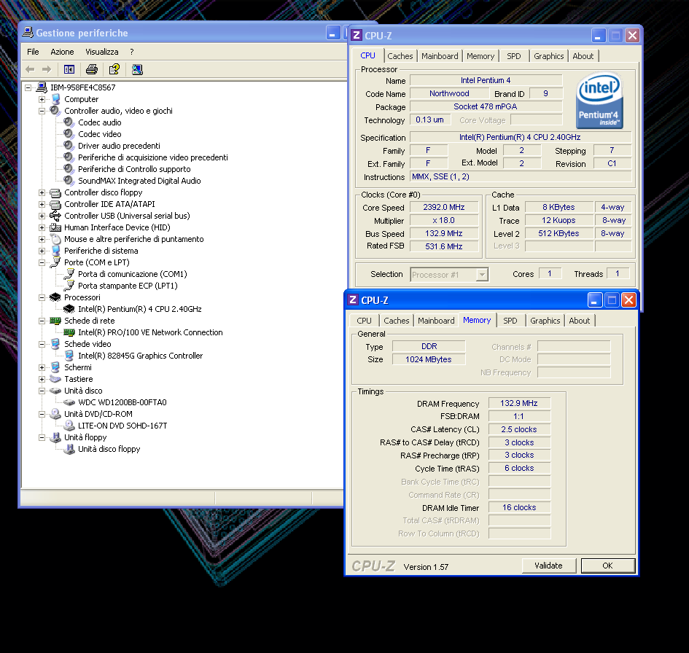Image resolution: width=689 pixels, height=653 pixels.
Task: Select the Codec audio device icon
Action: (x=69, y=122)
